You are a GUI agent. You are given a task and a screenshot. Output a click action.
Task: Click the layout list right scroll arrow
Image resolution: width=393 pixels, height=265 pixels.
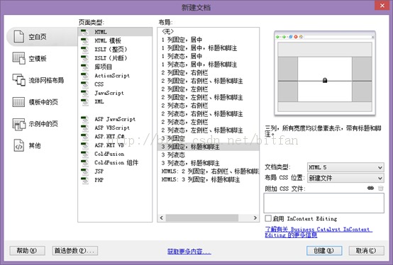click(x=255, y=218)
